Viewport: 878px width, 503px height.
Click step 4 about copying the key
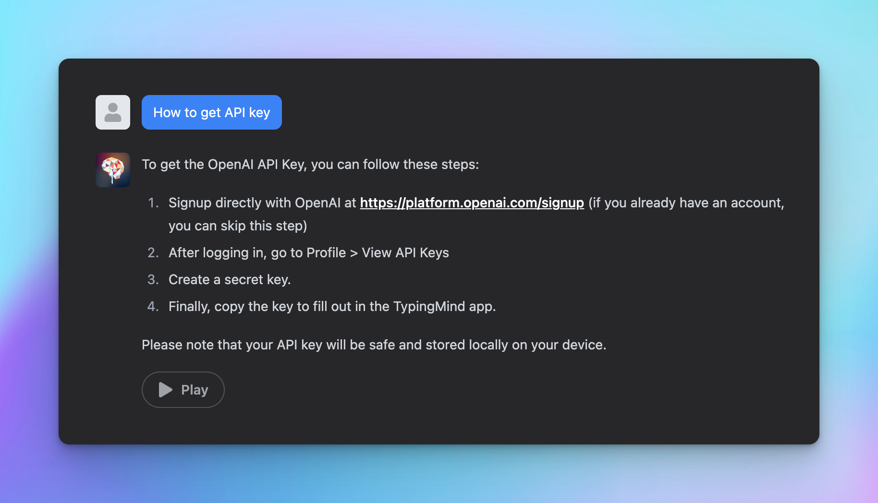click(332, 306)
